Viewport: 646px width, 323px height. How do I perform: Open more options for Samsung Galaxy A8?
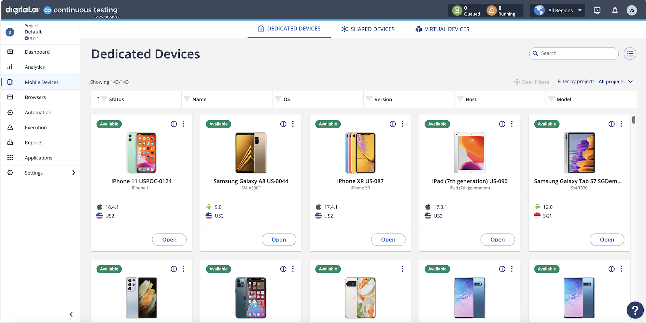(293, 124)
